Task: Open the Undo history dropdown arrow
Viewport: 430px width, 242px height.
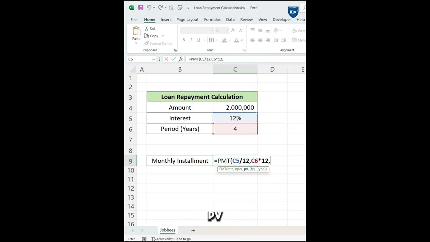Action: coord(154,8)
